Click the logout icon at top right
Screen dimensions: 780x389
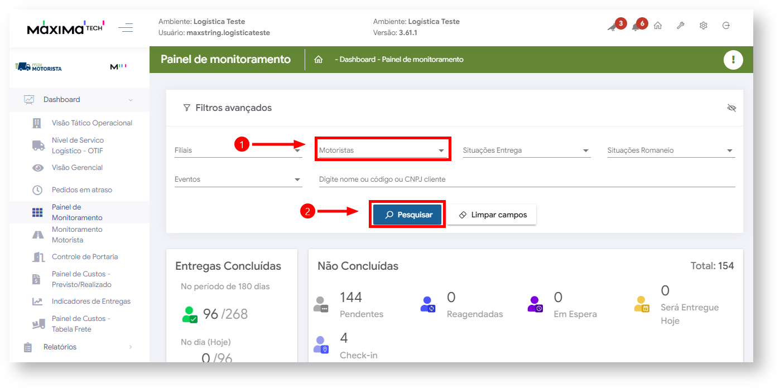point(726,26)
